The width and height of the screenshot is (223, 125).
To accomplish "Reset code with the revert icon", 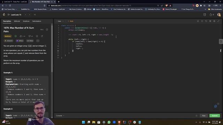I will (206, 21).
